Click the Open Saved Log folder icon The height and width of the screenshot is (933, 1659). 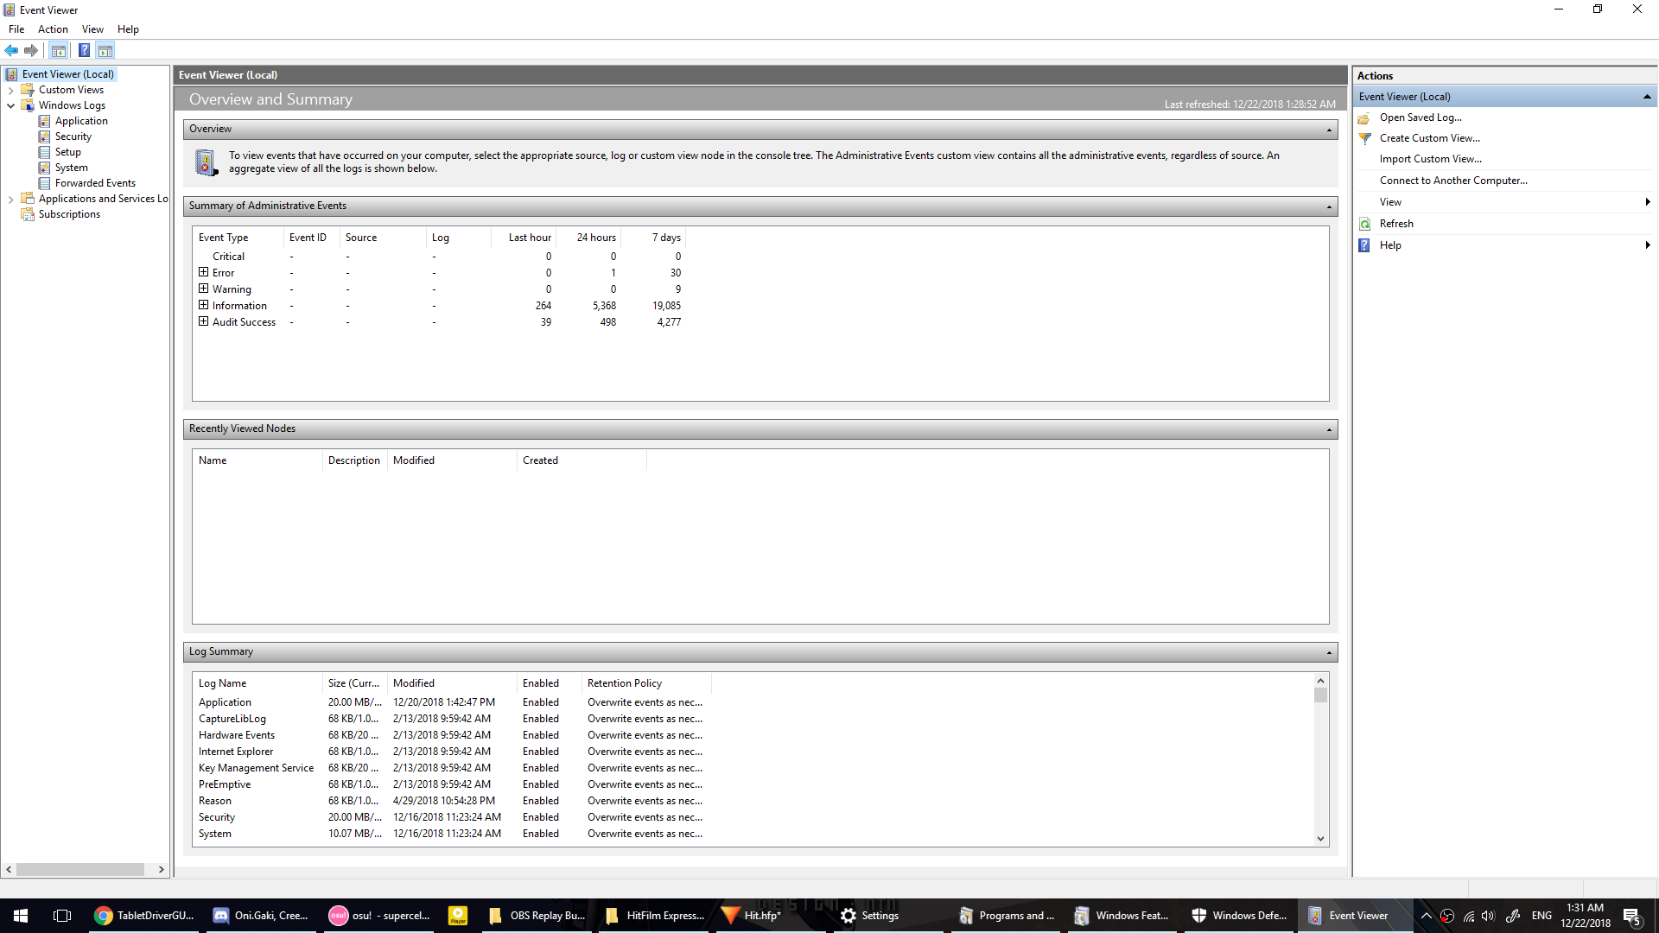pos(1365,117)
